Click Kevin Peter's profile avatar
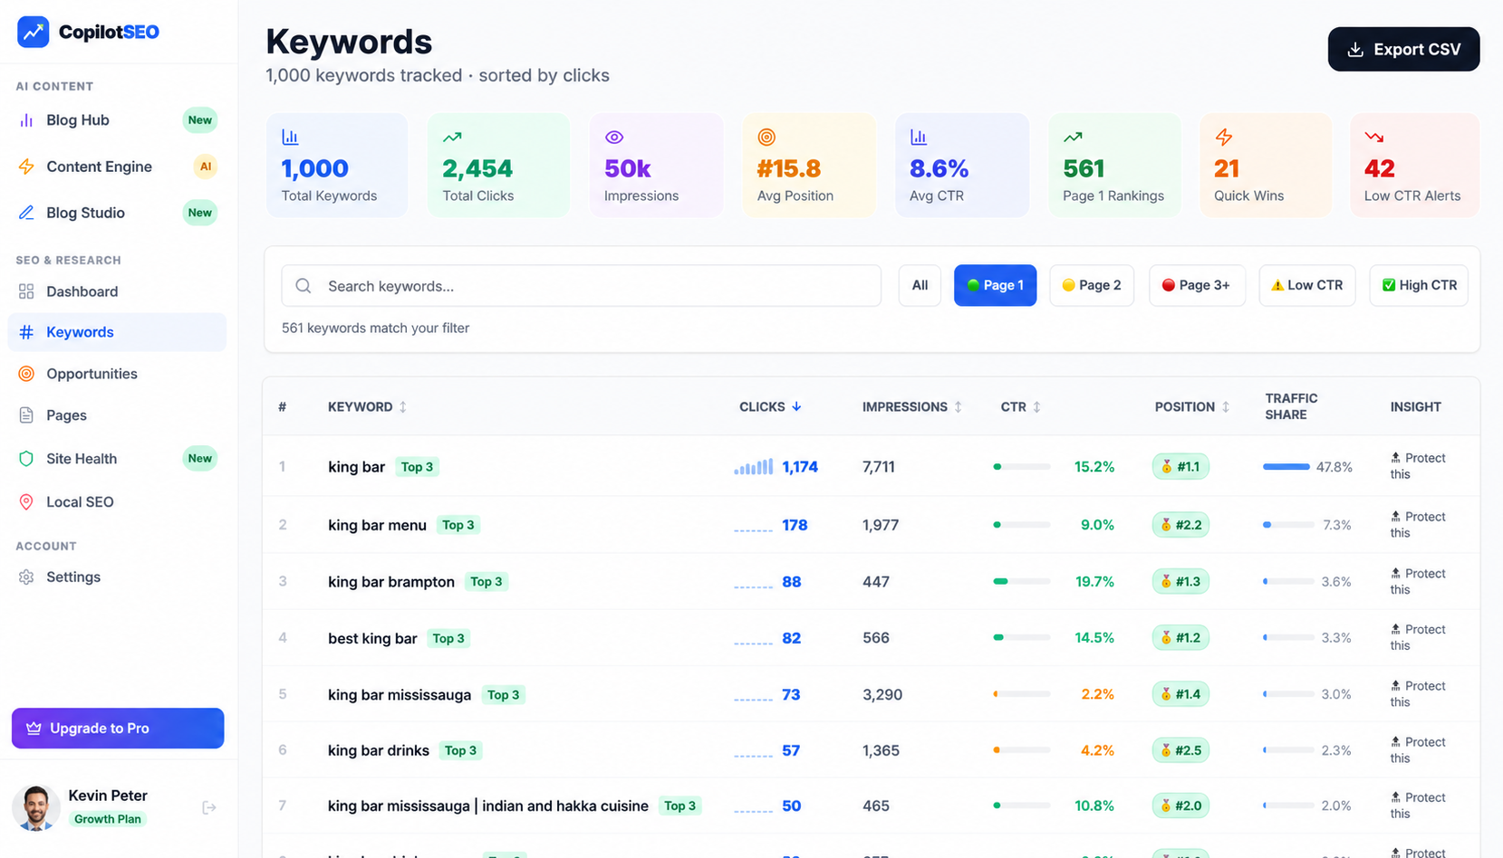The height and width of the screenshot is (858, 1503). click(36, 808)
